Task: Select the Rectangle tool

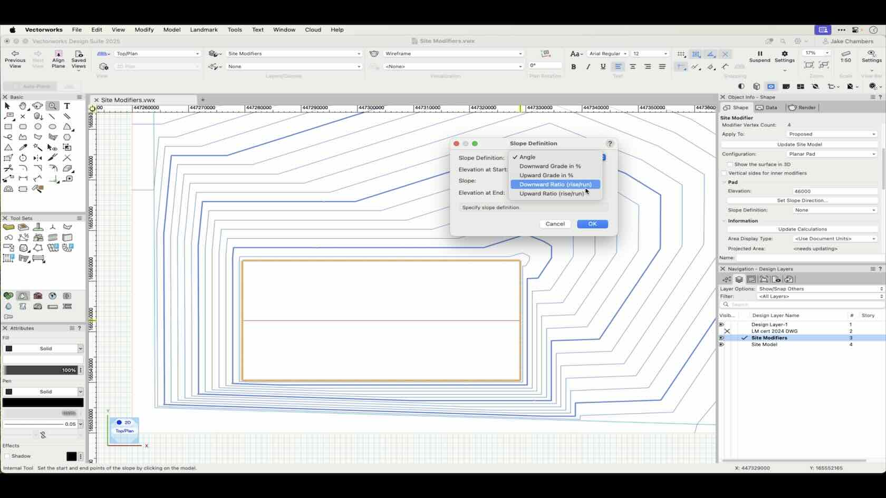Action: [8, 127]
